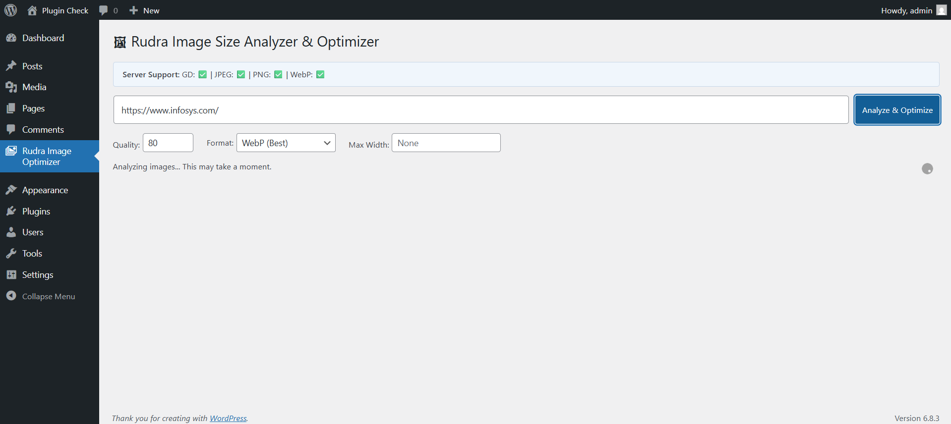Viewport: 951px width, 424px height.
Task: Click the PNG support checkmark
Action: click(278, 75)
